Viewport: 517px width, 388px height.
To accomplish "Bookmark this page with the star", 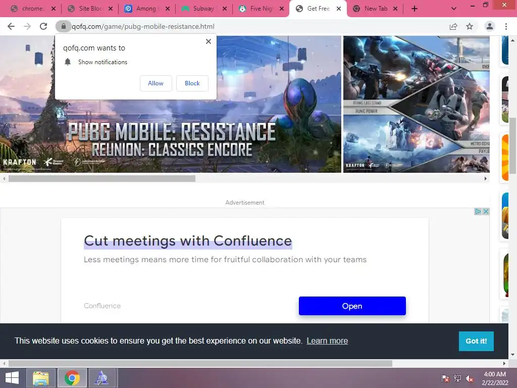I will point(470,26).
